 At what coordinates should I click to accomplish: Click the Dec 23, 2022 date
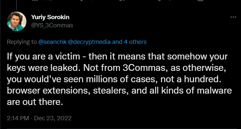click(53, 118)
